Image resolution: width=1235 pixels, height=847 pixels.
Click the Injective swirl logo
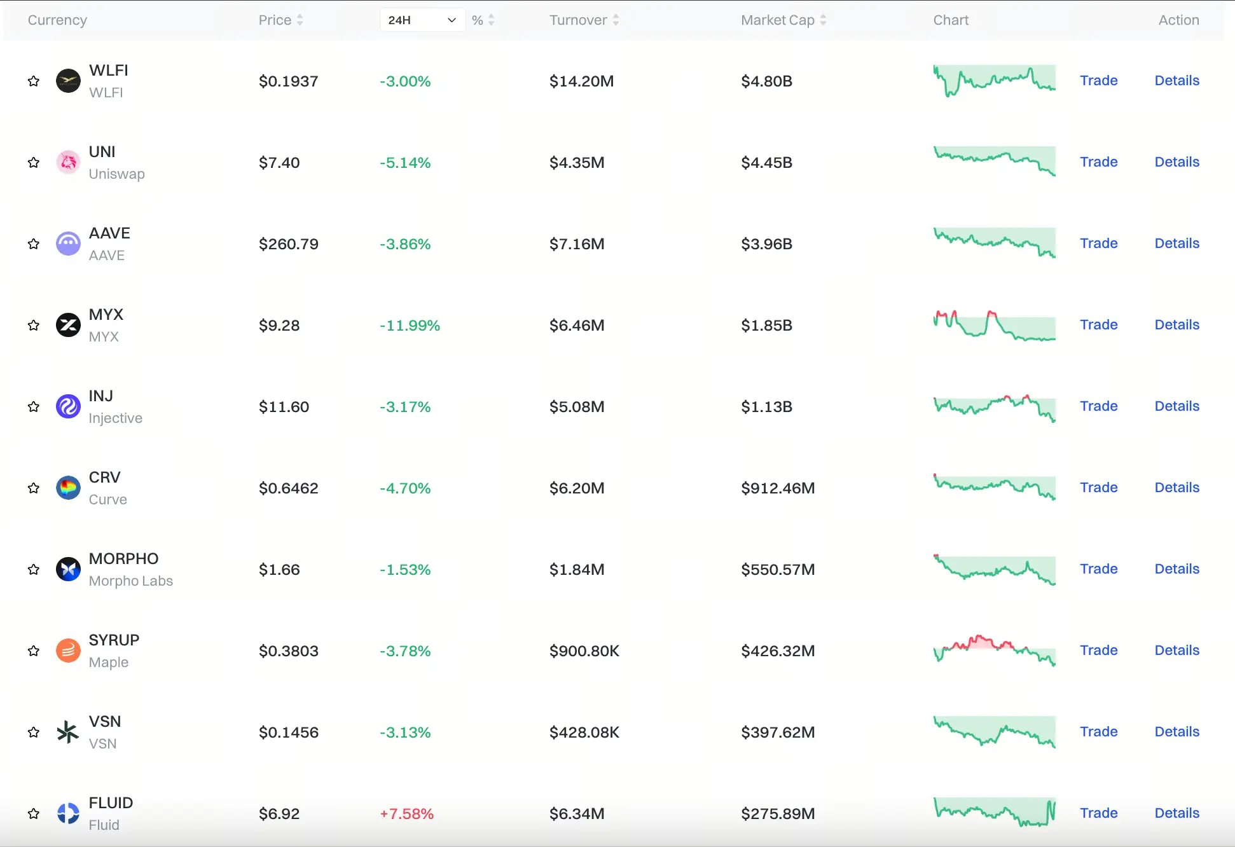coord(68,406)
